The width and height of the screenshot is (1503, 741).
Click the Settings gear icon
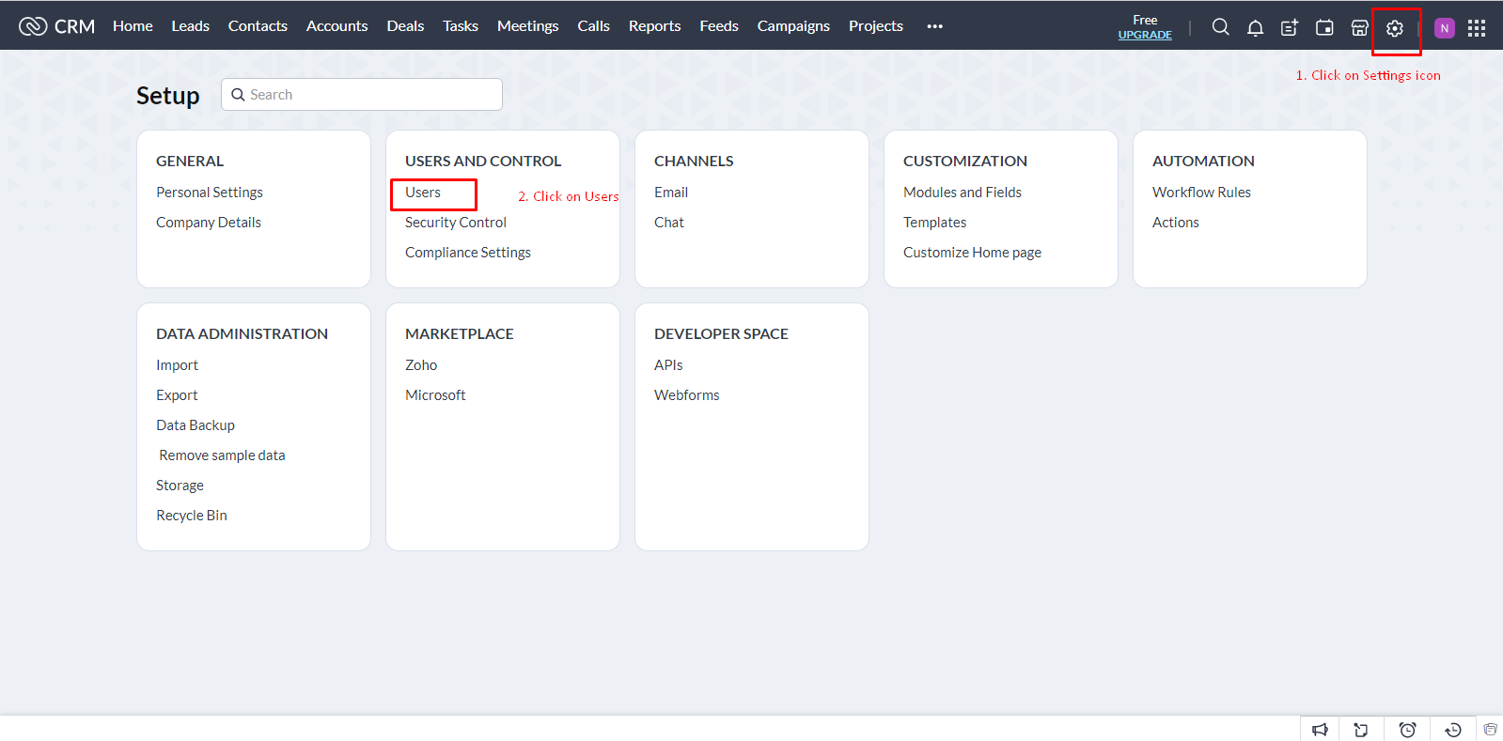pyautogui.click(x=1395, y=28)
